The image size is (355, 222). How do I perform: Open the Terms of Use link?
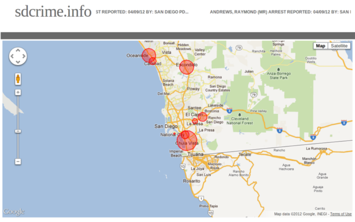341,214
